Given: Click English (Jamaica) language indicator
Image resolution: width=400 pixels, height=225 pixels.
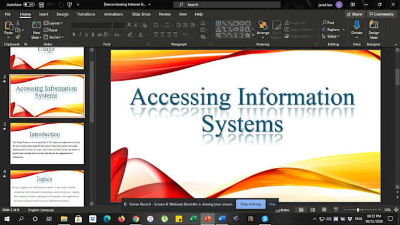Looking at the screenshot, I should click(x=41, y=210).
